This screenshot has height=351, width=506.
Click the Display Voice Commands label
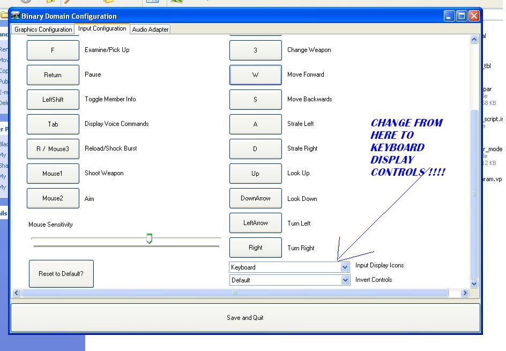117,124
